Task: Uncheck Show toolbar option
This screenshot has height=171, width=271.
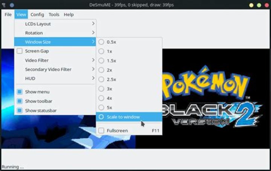Action: (20, 101)
